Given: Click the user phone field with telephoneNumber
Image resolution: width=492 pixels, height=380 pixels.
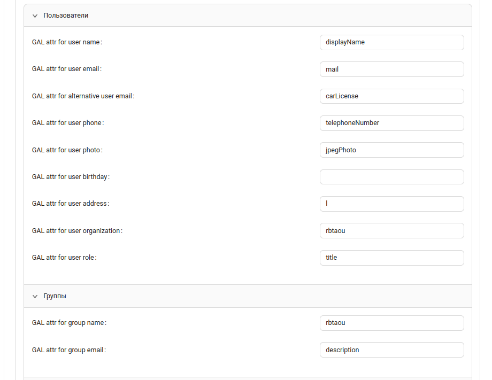Looking at the screenshot, I should 391,123.
